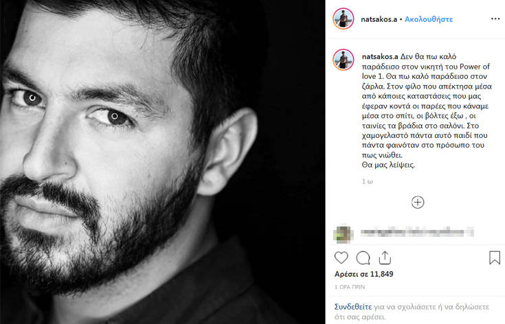505x324 pixels.
Task: Open natsakos.a profile from header username
Action: [x=379, y=19]
